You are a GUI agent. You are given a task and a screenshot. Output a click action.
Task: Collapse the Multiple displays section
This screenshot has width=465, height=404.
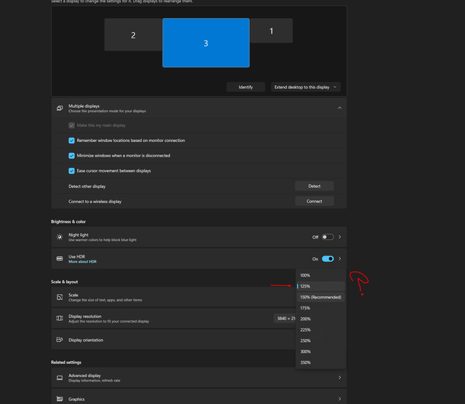click(x=339, y=108)
